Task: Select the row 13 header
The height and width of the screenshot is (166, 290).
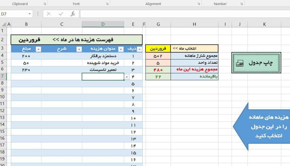Action: click(x=3, y=118)
